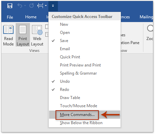Collapse the Customize Quick Access Toolbar dropdown button
This screenshot has width=156, height=135.
(x=53, y=6)
